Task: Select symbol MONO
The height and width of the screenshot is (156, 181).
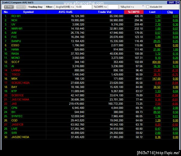Action: coord(15,58)
